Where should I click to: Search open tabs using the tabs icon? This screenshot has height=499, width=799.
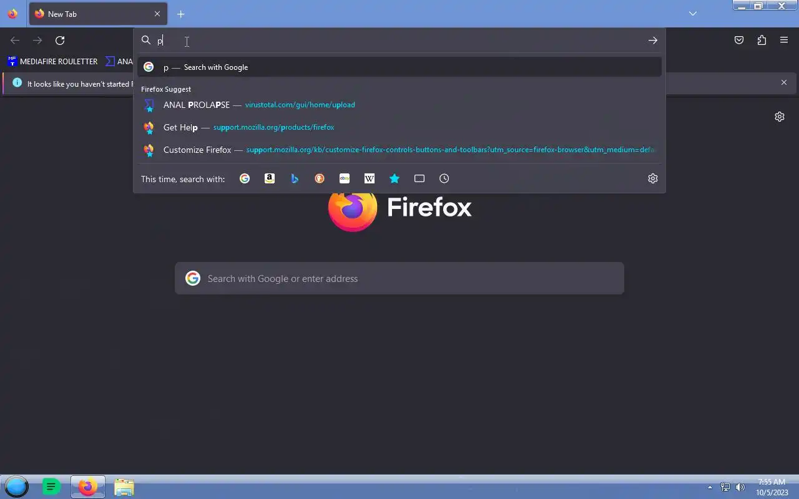tap(419, 178)
